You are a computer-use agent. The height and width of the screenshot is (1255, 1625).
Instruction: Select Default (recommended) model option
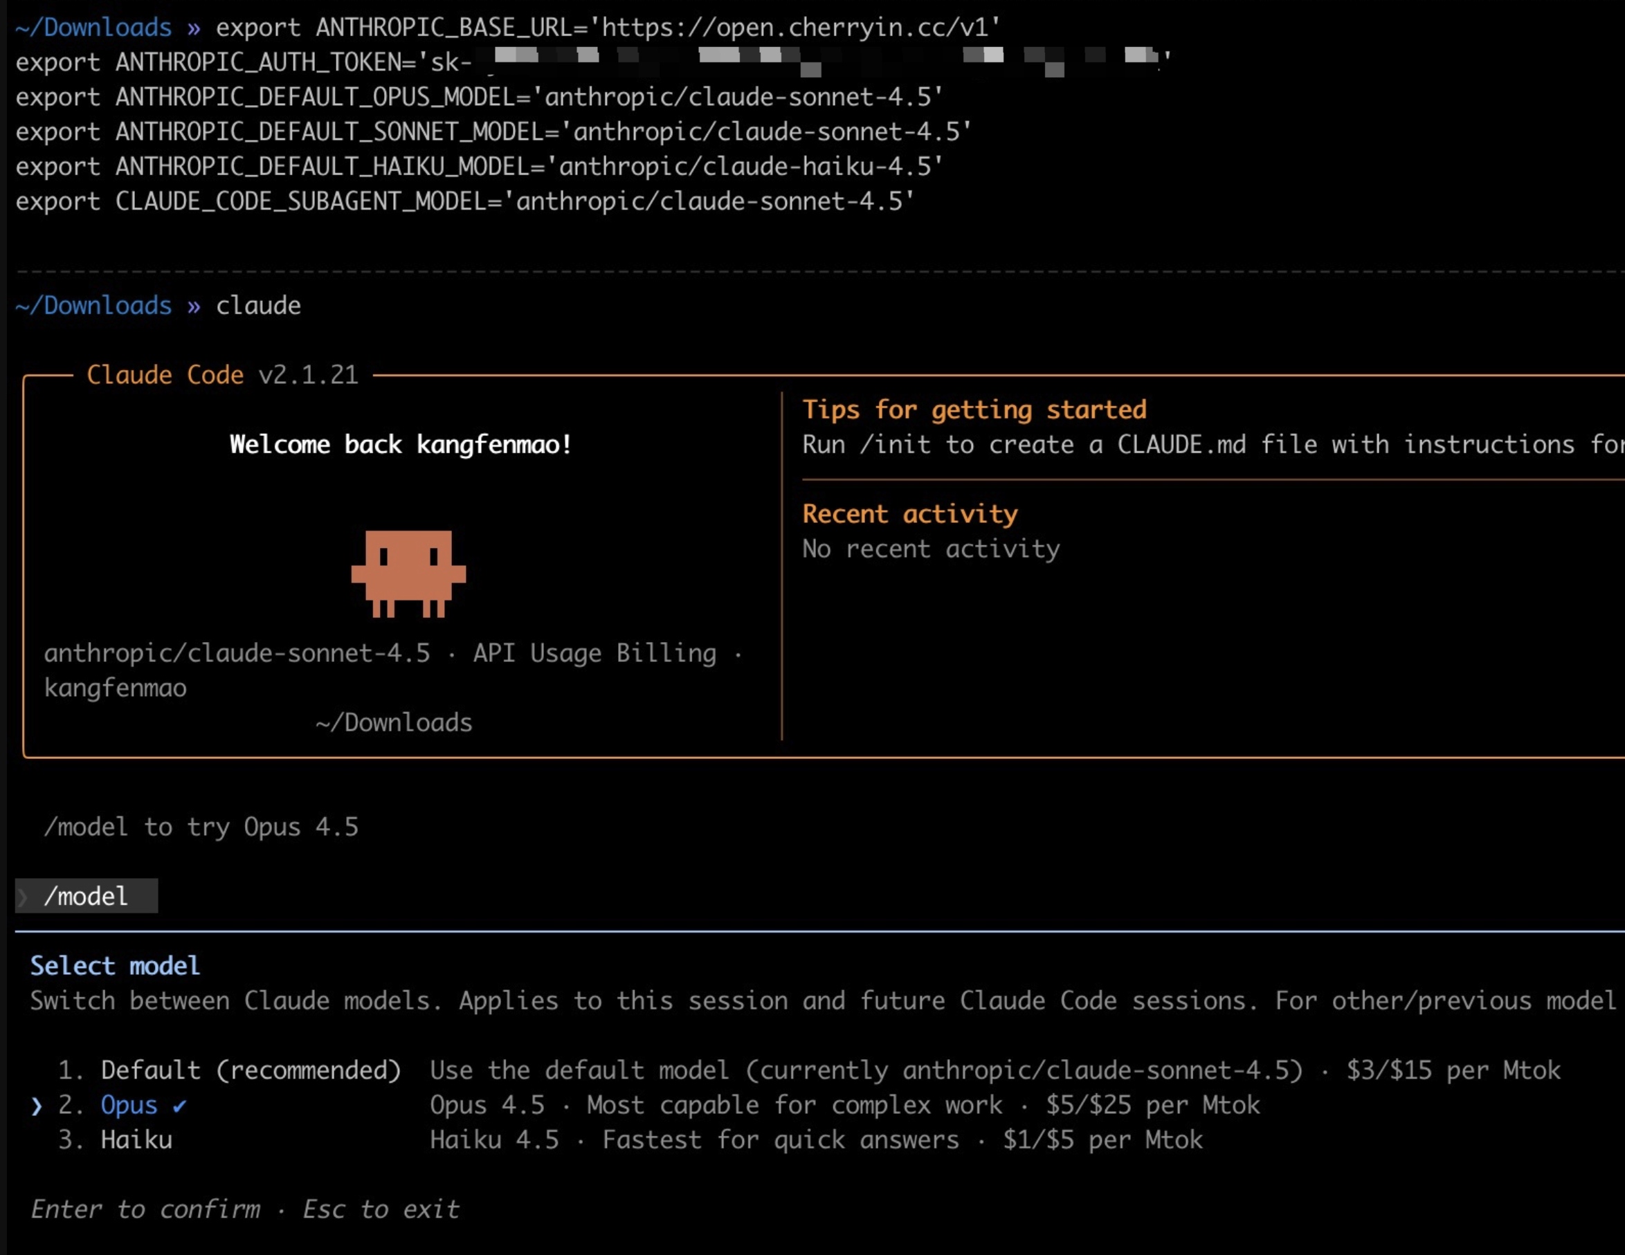(251, 1070)
